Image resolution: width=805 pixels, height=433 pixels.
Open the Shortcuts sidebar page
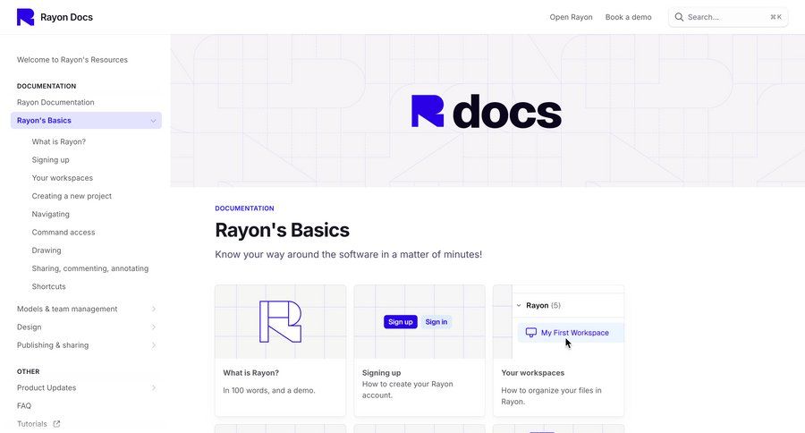(x=49, y=286)
